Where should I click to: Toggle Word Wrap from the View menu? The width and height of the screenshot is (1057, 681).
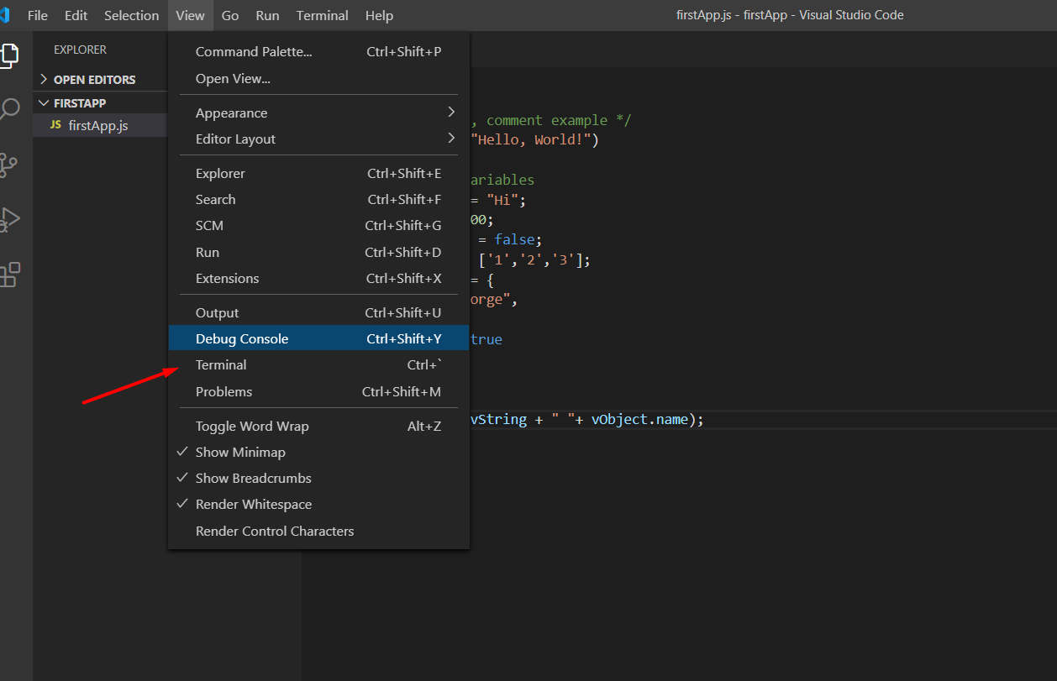coord(318,426)
